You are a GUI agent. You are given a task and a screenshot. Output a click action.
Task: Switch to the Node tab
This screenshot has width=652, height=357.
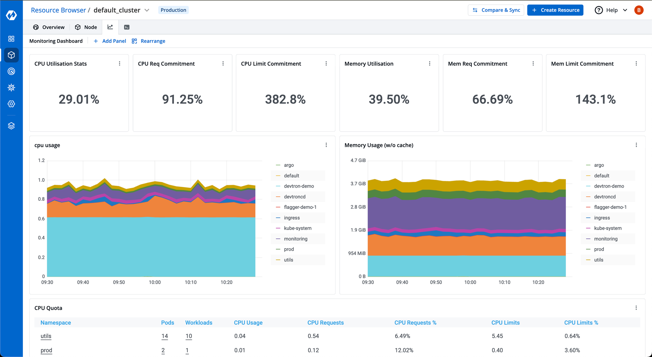pyautogui.click(x=86, y=27)
